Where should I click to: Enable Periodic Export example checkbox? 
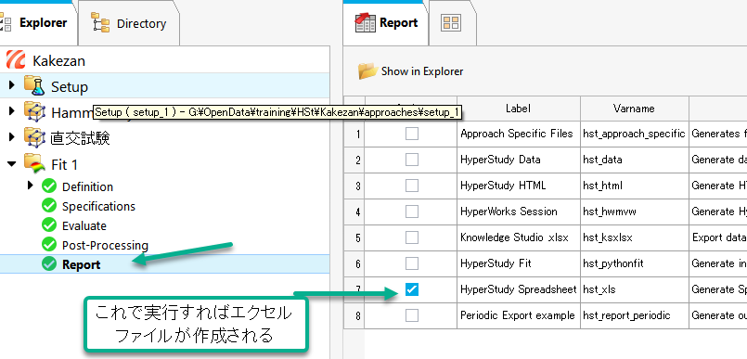pos(412,315)
